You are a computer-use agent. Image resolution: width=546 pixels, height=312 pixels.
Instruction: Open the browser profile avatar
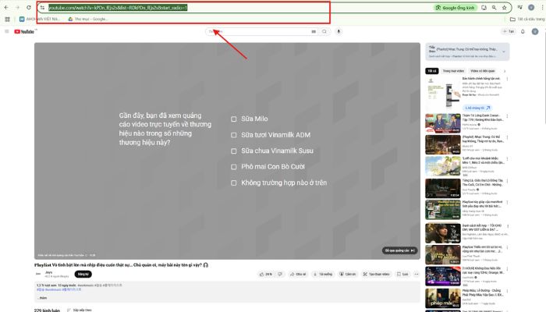pos(531,7)
